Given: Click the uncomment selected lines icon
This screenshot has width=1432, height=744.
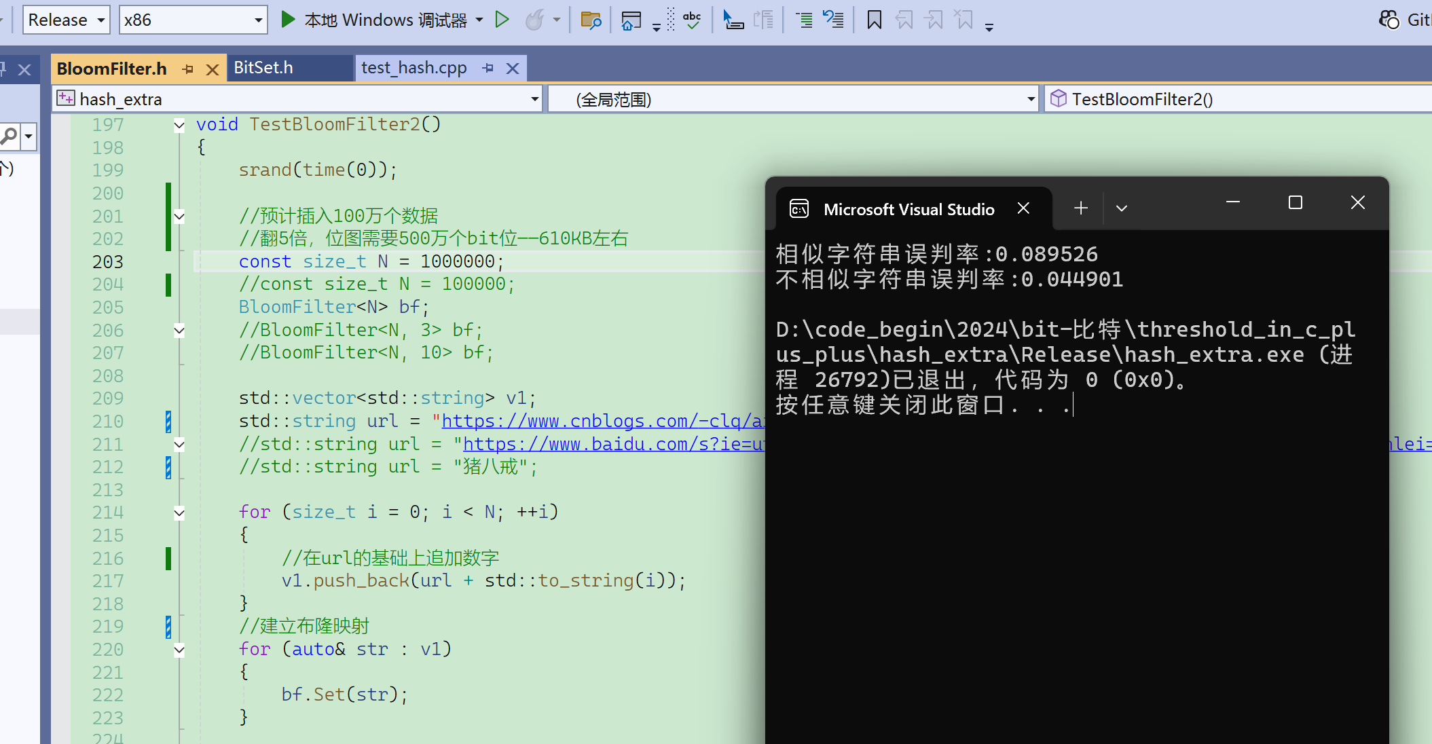Looking at the screenshot, I should point(834,20).
